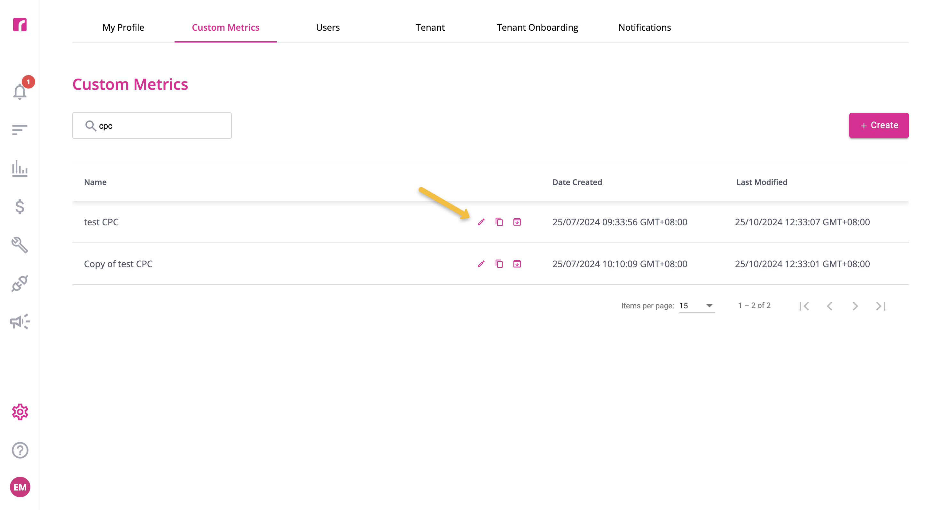Click the edit pencil for test CPC
Viewport: 940px width, 510px height.
click(x=481, y=222)
